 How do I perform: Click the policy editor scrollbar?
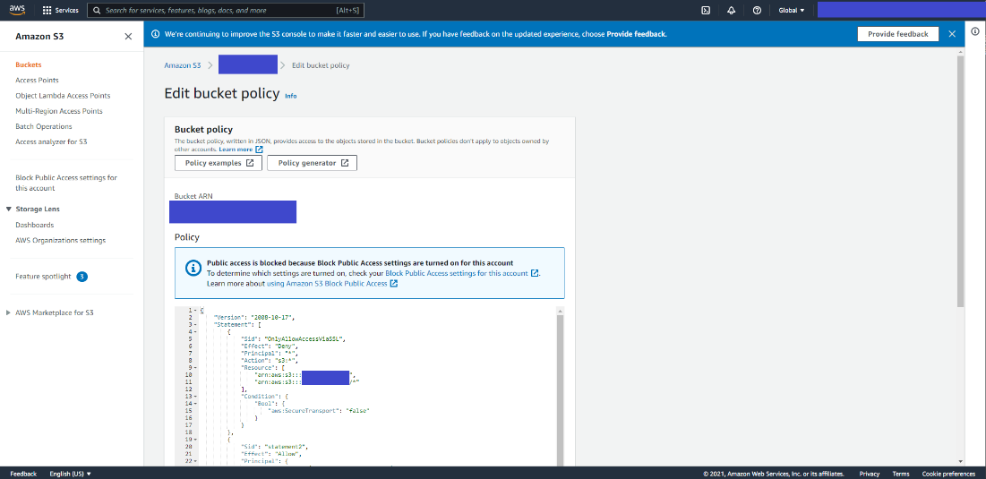point(560,389)
